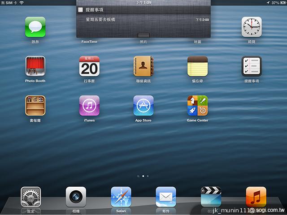
Task: Open the Reminders app icon on home screen
Action: coord(252,66)
